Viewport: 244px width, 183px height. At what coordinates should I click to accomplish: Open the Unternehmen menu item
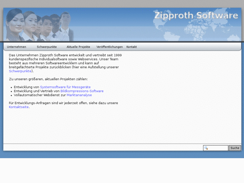pos(16,47)
